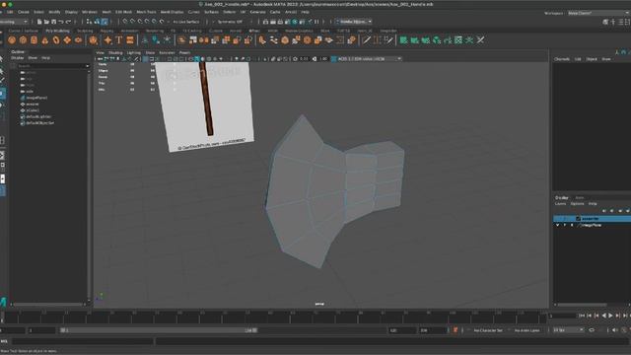Toggle the red Auto Key button

[x=456, y=330]
